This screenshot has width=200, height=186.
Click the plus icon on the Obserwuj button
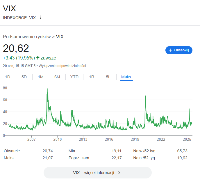tap(170, 50)
